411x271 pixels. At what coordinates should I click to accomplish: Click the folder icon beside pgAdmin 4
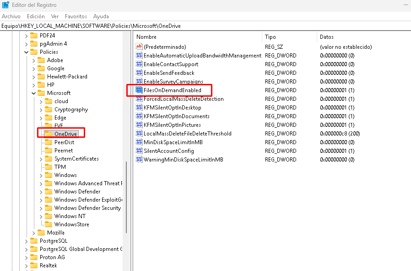(x=33, y=44)
